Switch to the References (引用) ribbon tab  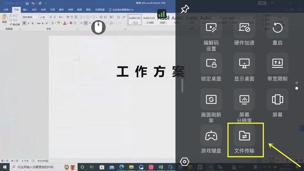52,9
